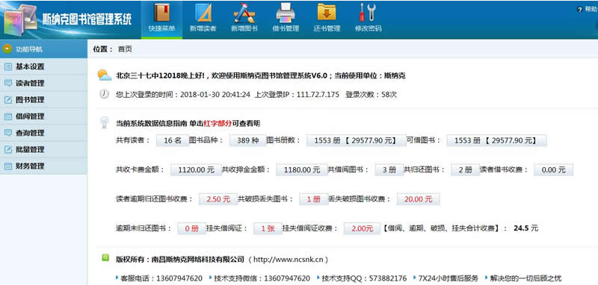Image resolution: width=598 pixels, height=285 pixels.
Task: Click the light bulb info icon
Action: click(104, 122)
